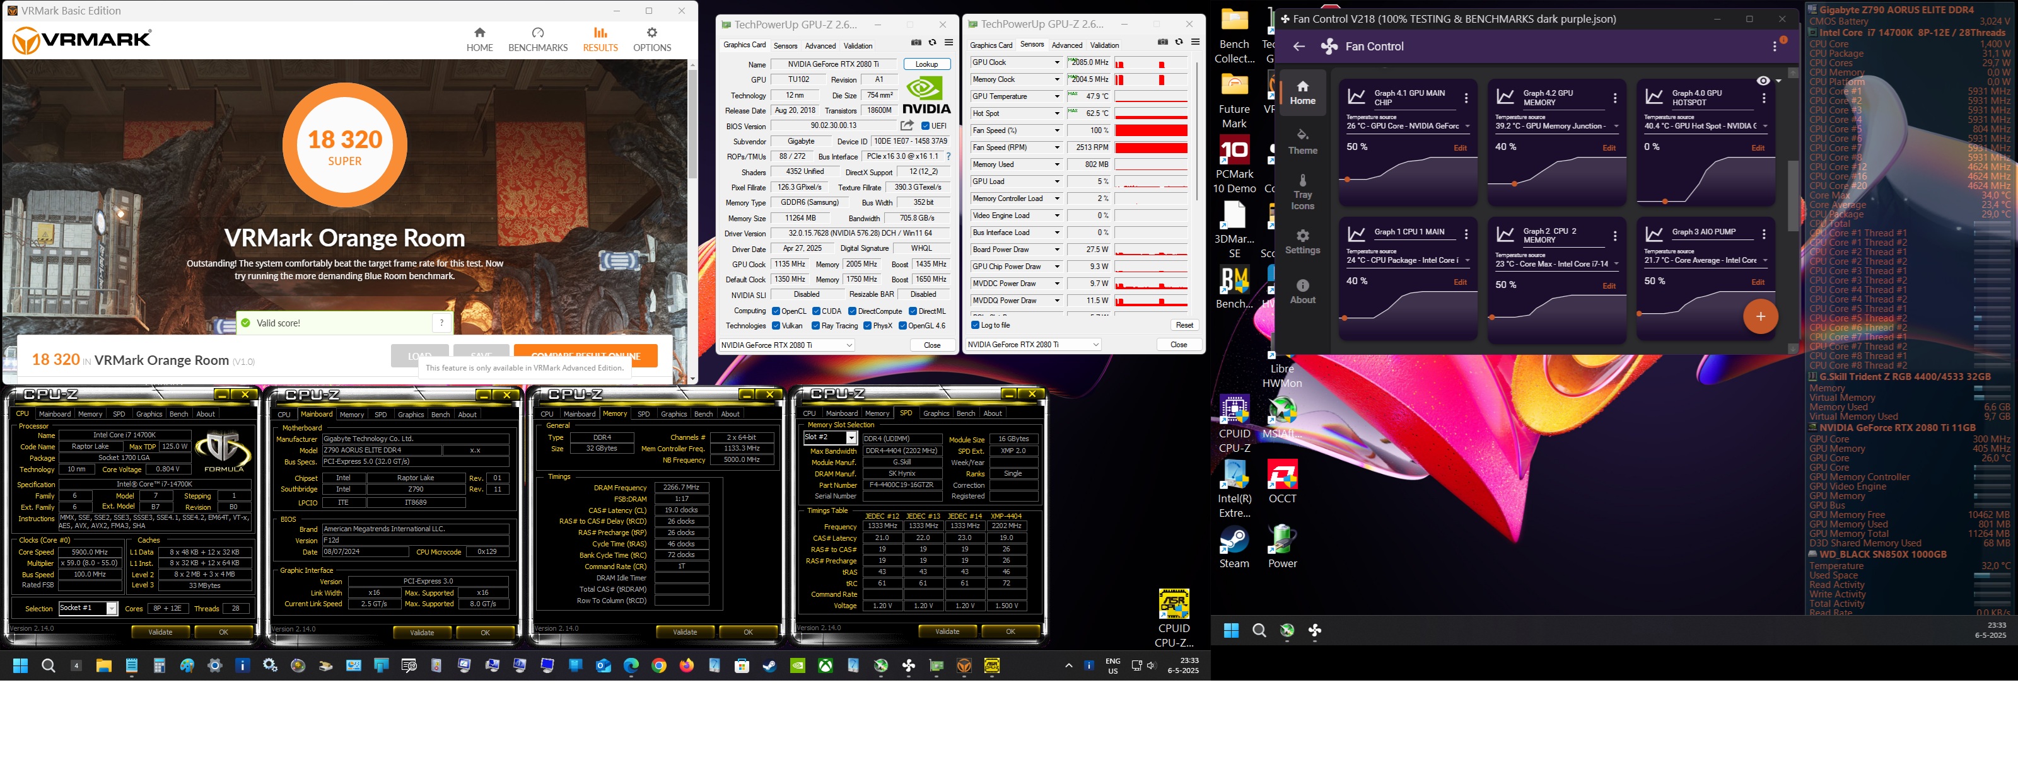2018x777 pixels.
Task: Click Reset button in GPU-Z Sensors
Action: click(x=1184, y=326)
